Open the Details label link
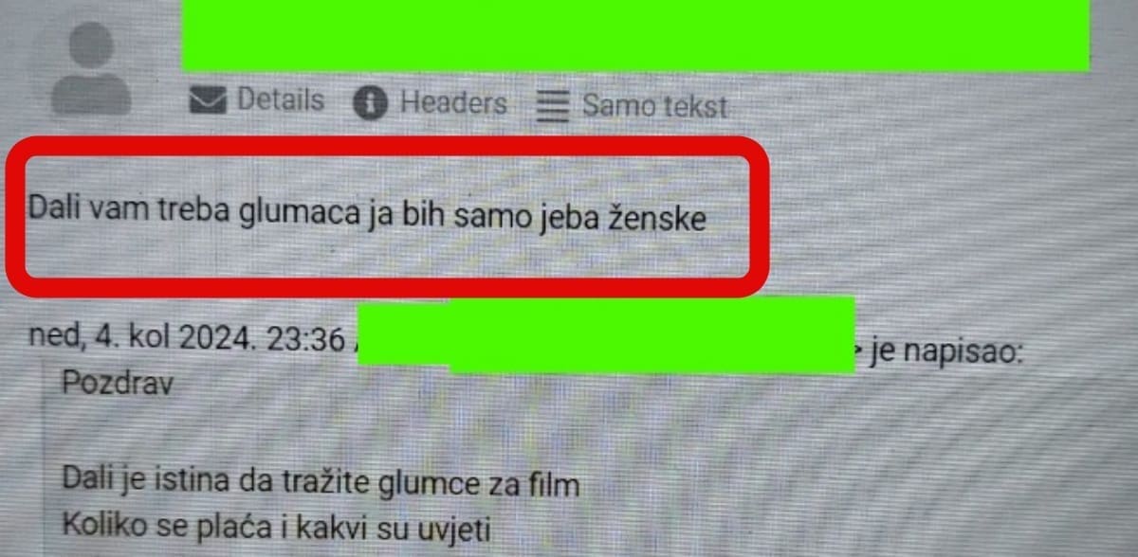This screenshot has height=557, width=1138. point(280,99)
